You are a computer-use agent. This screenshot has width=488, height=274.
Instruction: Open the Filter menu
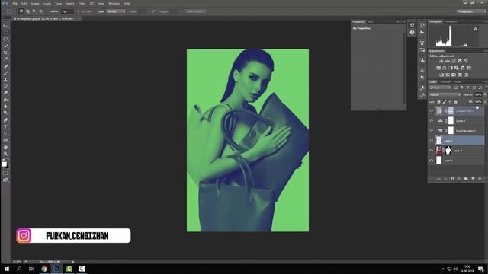coord(82,3)
